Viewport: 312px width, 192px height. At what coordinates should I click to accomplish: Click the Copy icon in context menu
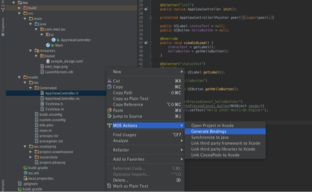110,87
